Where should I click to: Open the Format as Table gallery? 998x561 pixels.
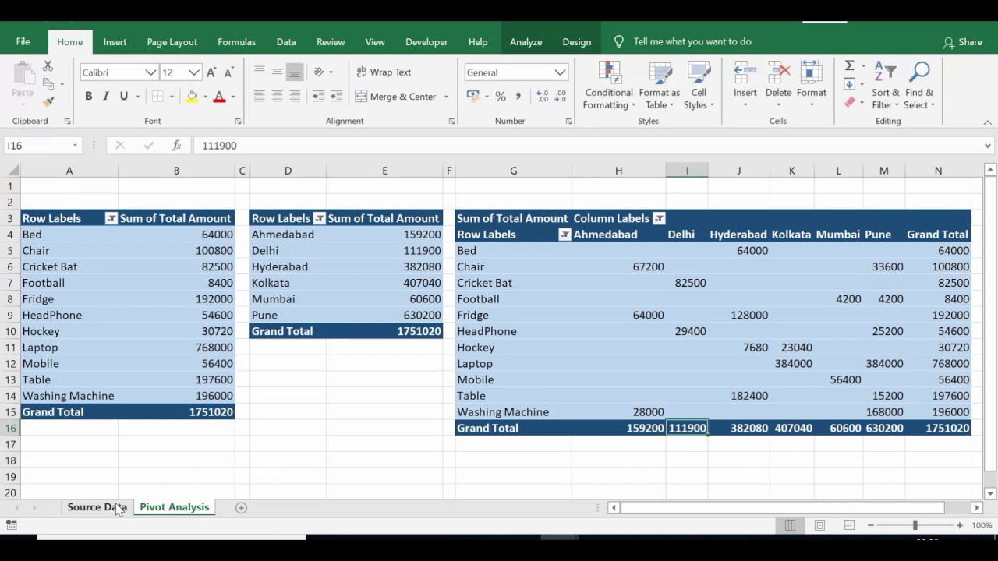pyautogui.click(x=660, y=86)
